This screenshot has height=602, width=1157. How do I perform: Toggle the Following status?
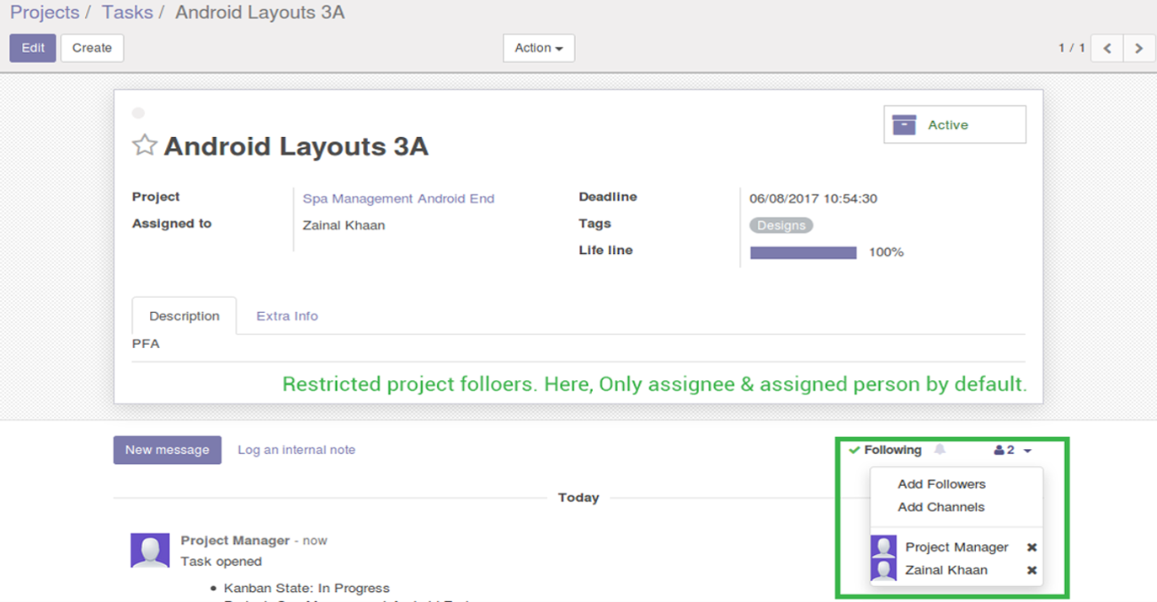(886, 450)
